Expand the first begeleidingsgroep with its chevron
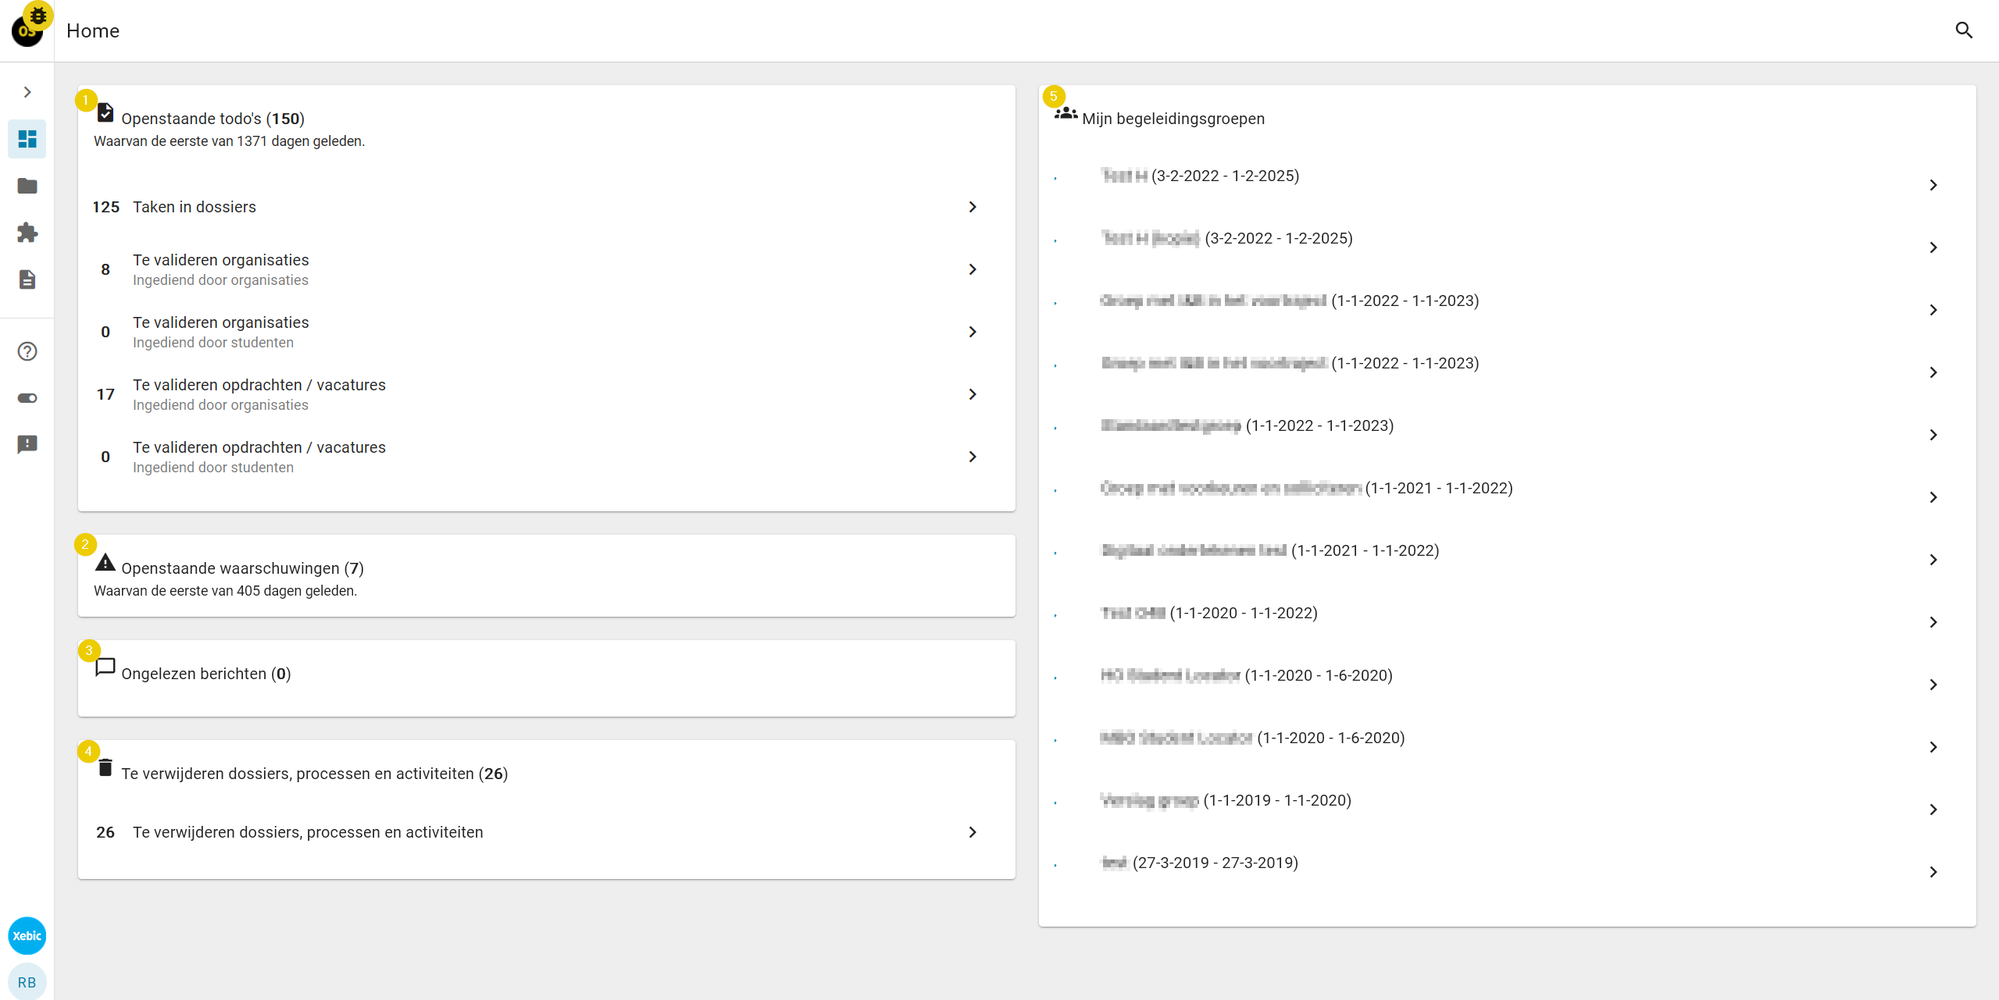This screenshot has height=1000, width=1999. (1933, 185)
